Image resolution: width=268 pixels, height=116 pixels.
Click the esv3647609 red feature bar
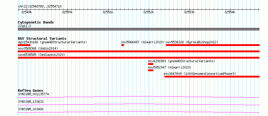point(212,77)
